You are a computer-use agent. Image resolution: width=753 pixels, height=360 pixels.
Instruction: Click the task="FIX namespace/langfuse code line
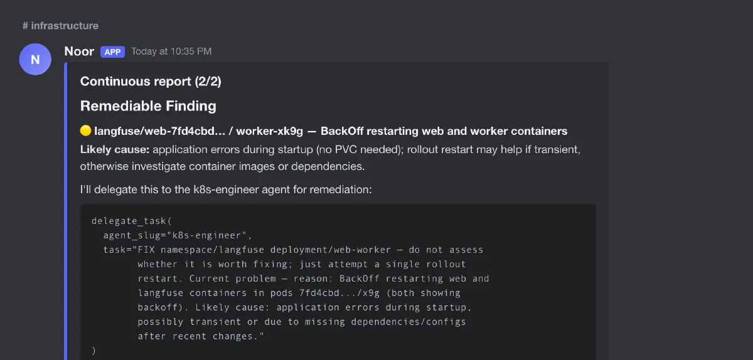pyautogui.click(x=293, y=250)
